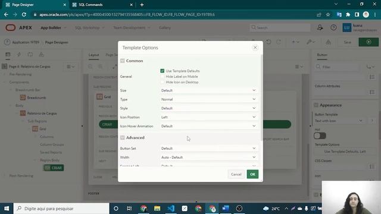Bookmark this page with star icon

328,14
